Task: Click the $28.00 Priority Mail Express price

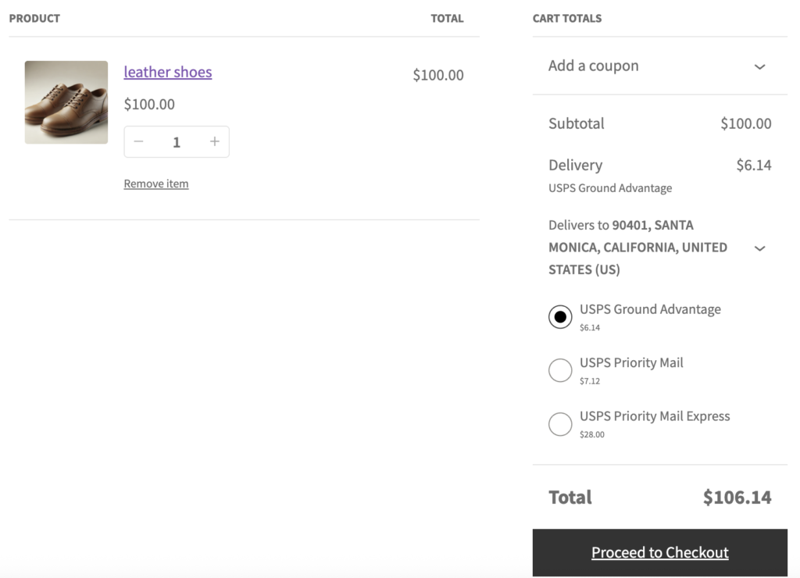Action: tap(592, 434)
